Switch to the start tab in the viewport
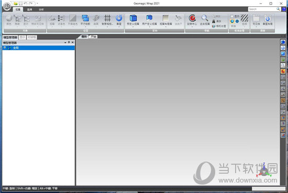Image resolution: width=288 pixels, height=193 pixels. click(x=94, y=37)
